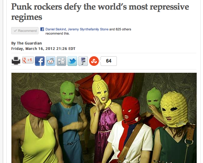Click the small Facebook logo beside recommendations
The image size is (203, 163).
tap(42, 29)
